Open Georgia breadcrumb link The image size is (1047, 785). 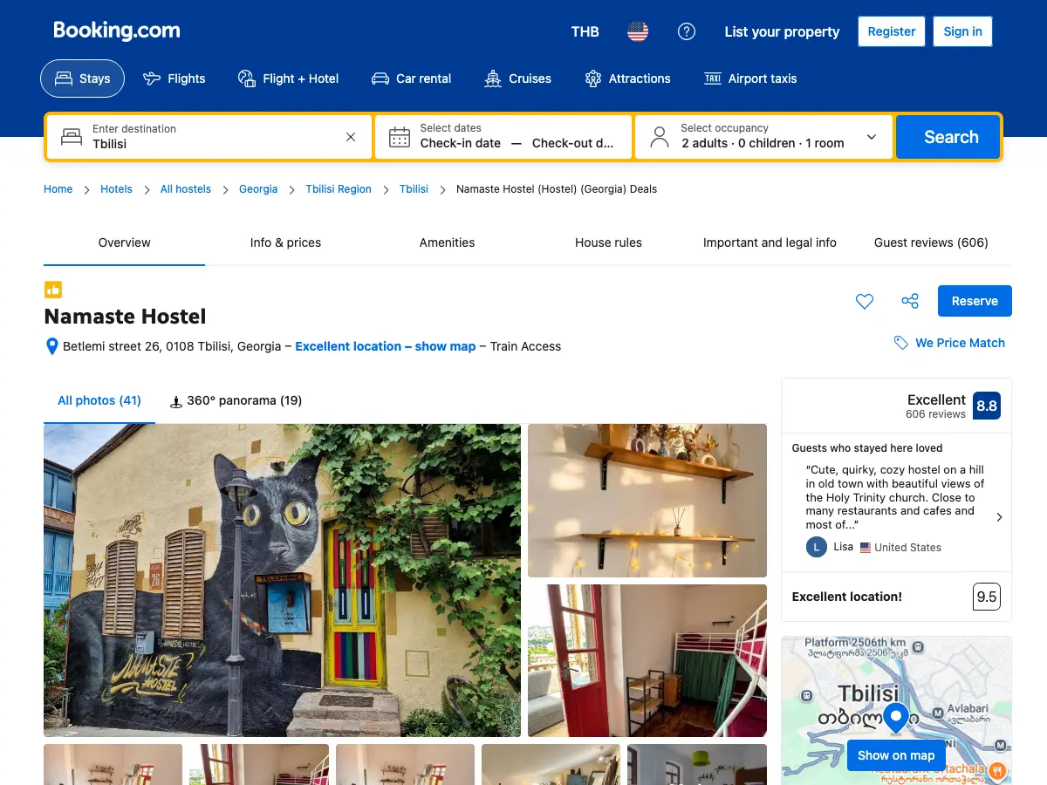(x=258, y=189)
